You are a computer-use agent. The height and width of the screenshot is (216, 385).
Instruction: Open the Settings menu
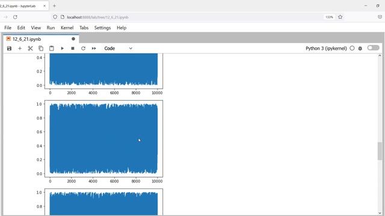pyautogui.click(x=102, y=28)
